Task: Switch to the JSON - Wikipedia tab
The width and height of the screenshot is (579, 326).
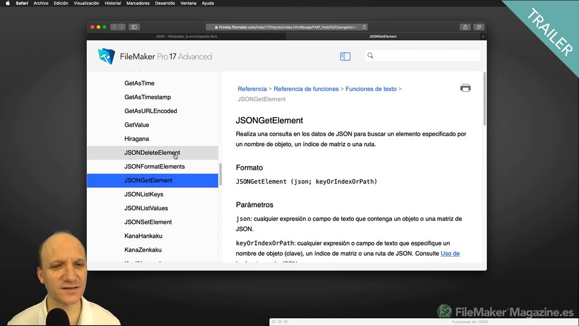Action: click(186, 36)
